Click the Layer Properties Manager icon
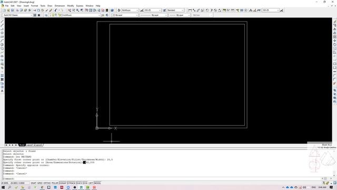This screenshot has width=337, height=190. pos(46,15)
